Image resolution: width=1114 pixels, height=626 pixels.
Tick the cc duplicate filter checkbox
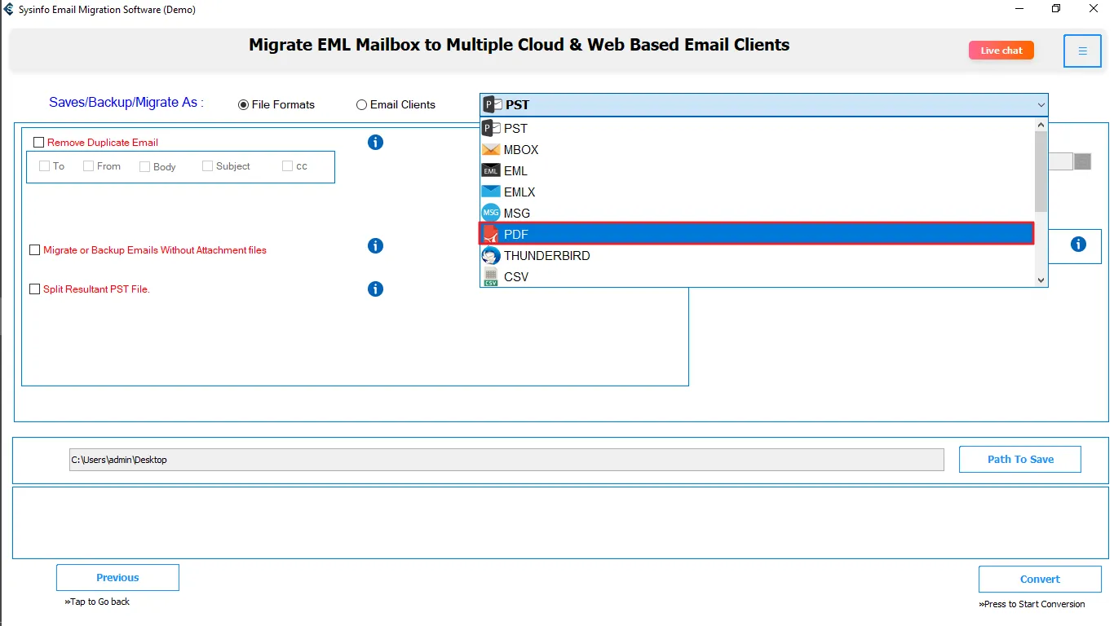287,166
